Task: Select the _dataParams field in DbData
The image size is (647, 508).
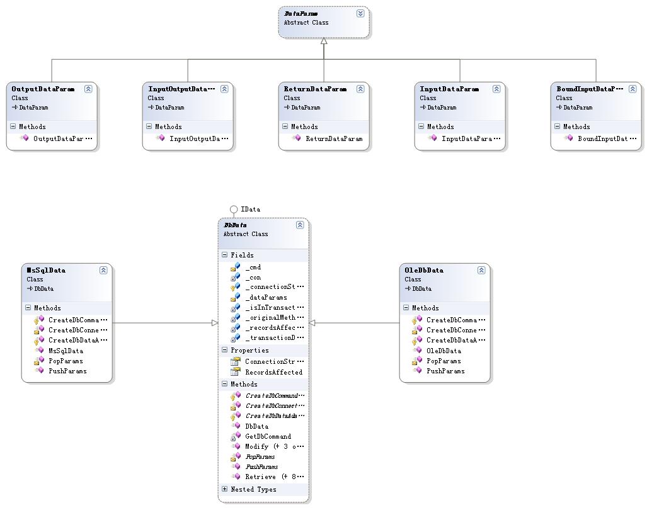Action: click(x=266, y=298)
